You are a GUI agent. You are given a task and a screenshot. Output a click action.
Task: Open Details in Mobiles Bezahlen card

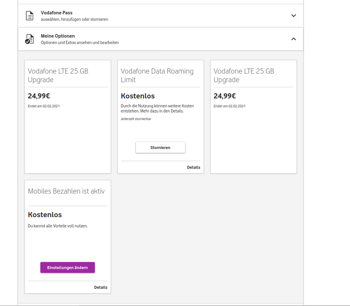[x=101, y=287]
